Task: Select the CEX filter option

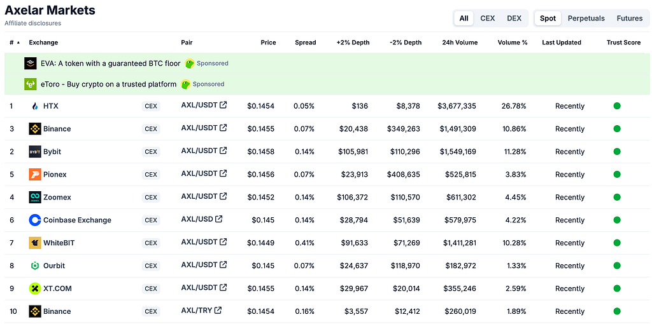Action: (487, 18)
